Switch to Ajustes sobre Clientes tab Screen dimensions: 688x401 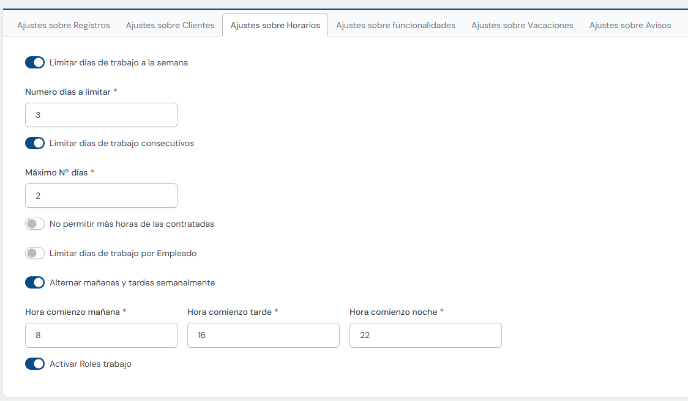coord(170,26)
